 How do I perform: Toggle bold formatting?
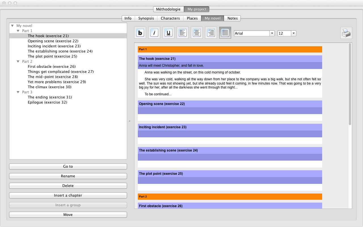(140, 33)
